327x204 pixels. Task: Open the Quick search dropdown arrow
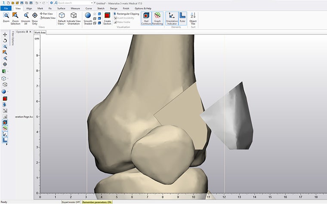pos(92,3)
